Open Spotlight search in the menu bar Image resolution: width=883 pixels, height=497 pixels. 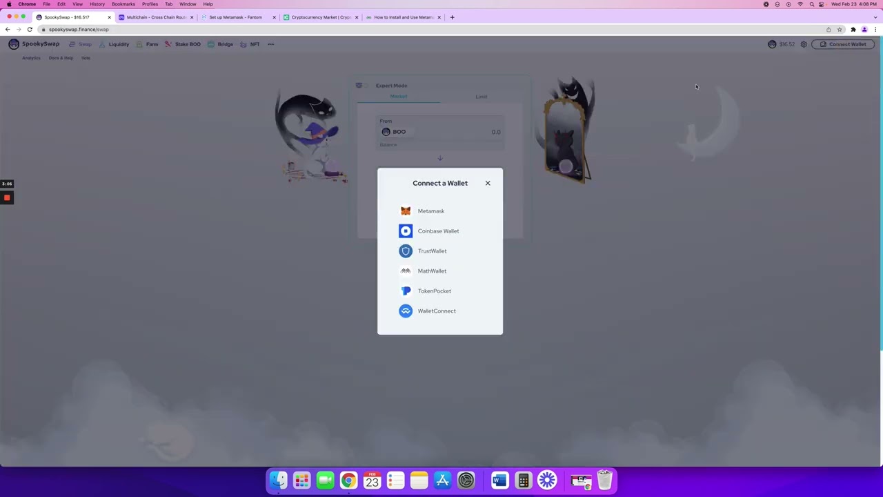[811, 4]
